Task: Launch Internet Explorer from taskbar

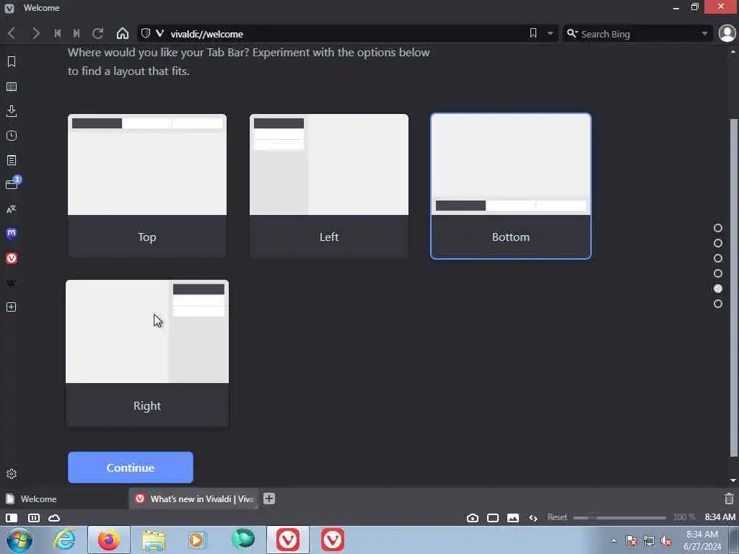Action: click(x=64, y=540)
